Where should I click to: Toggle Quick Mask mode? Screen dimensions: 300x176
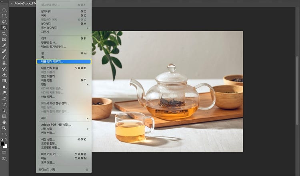point(4,152)
